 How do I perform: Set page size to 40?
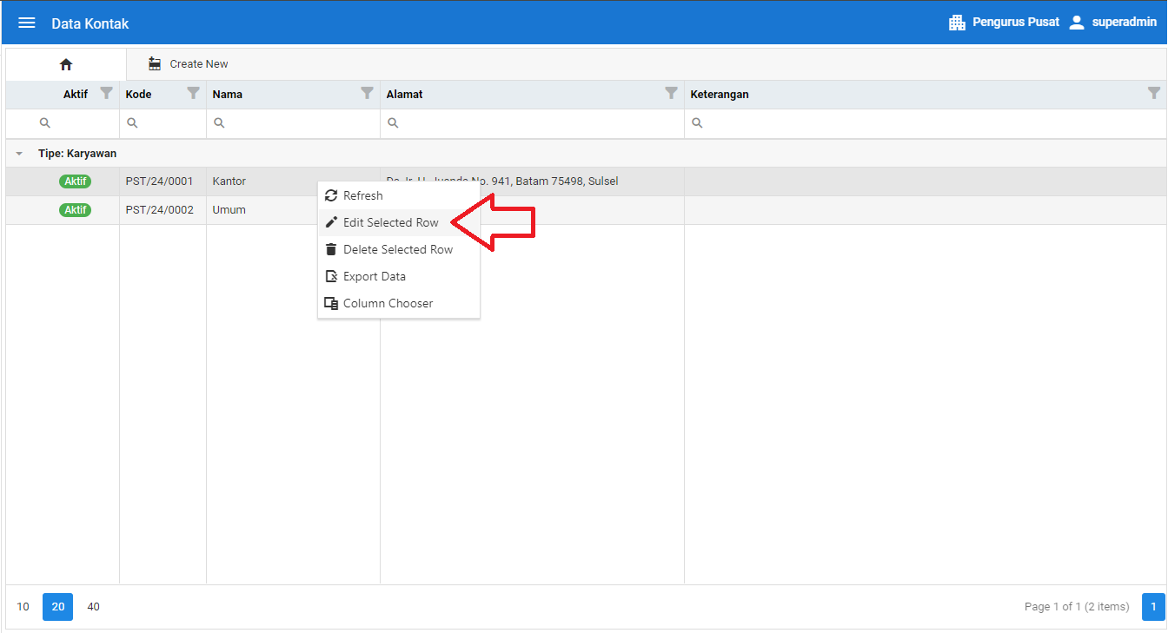(x=94, y=607)
